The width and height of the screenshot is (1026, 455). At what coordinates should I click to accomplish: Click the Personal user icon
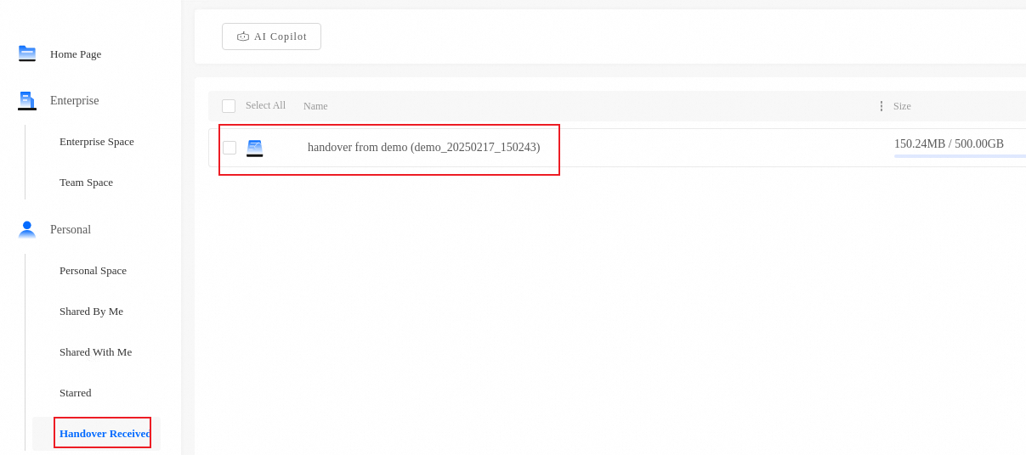(27, 230)
